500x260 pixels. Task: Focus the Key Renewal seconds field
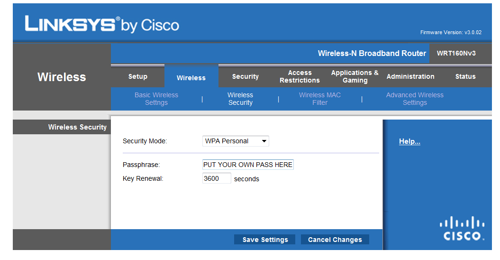[217, 178]
